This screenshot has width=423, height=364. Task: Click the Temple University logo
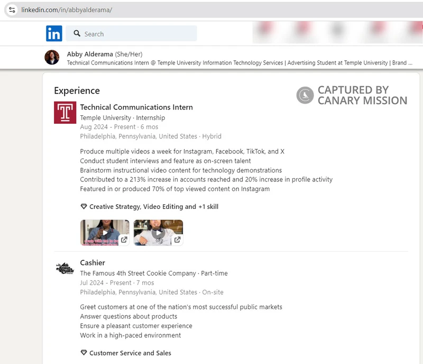[65, 112]
